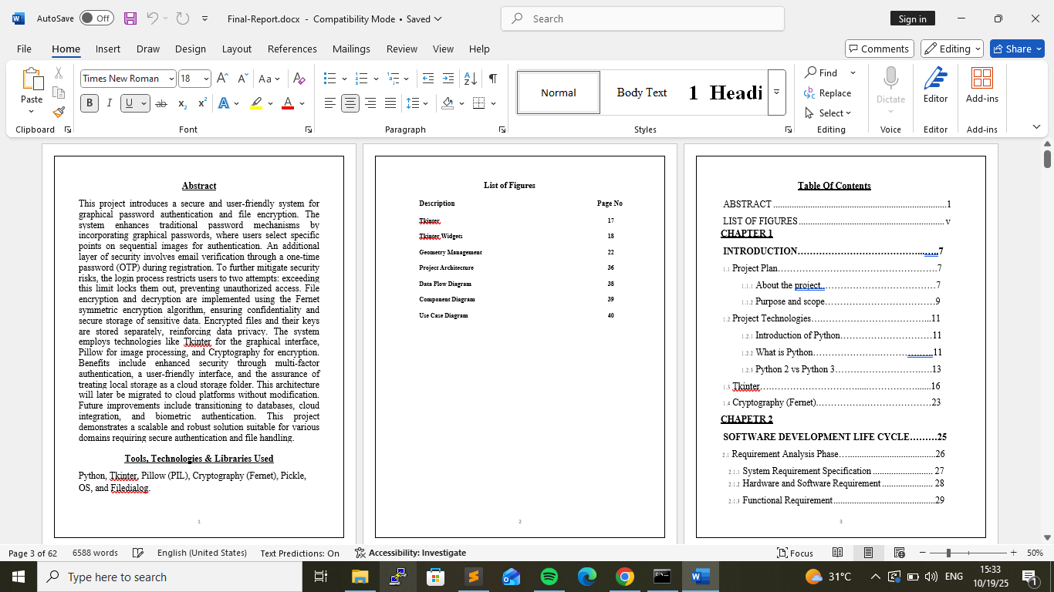Image resolution: width=1054 pixels, height=592 pixels.
Task: Sort the selected text alphabetically
Action: click(470, 79)
